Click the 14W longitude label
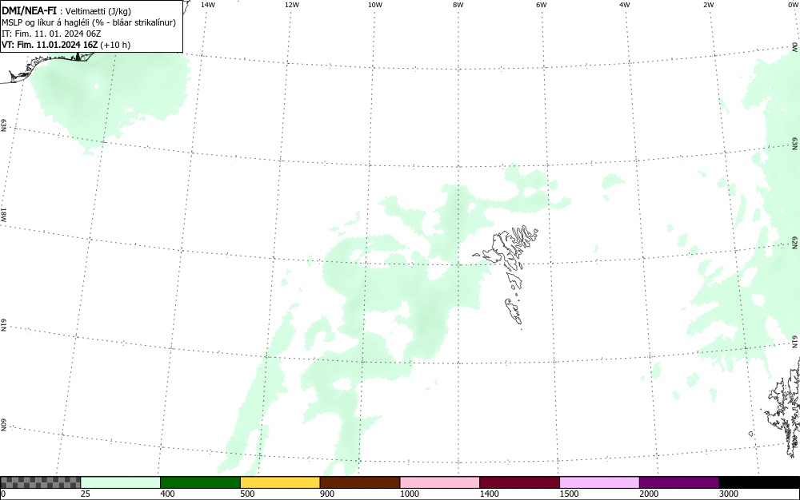 tap(208, 5)
